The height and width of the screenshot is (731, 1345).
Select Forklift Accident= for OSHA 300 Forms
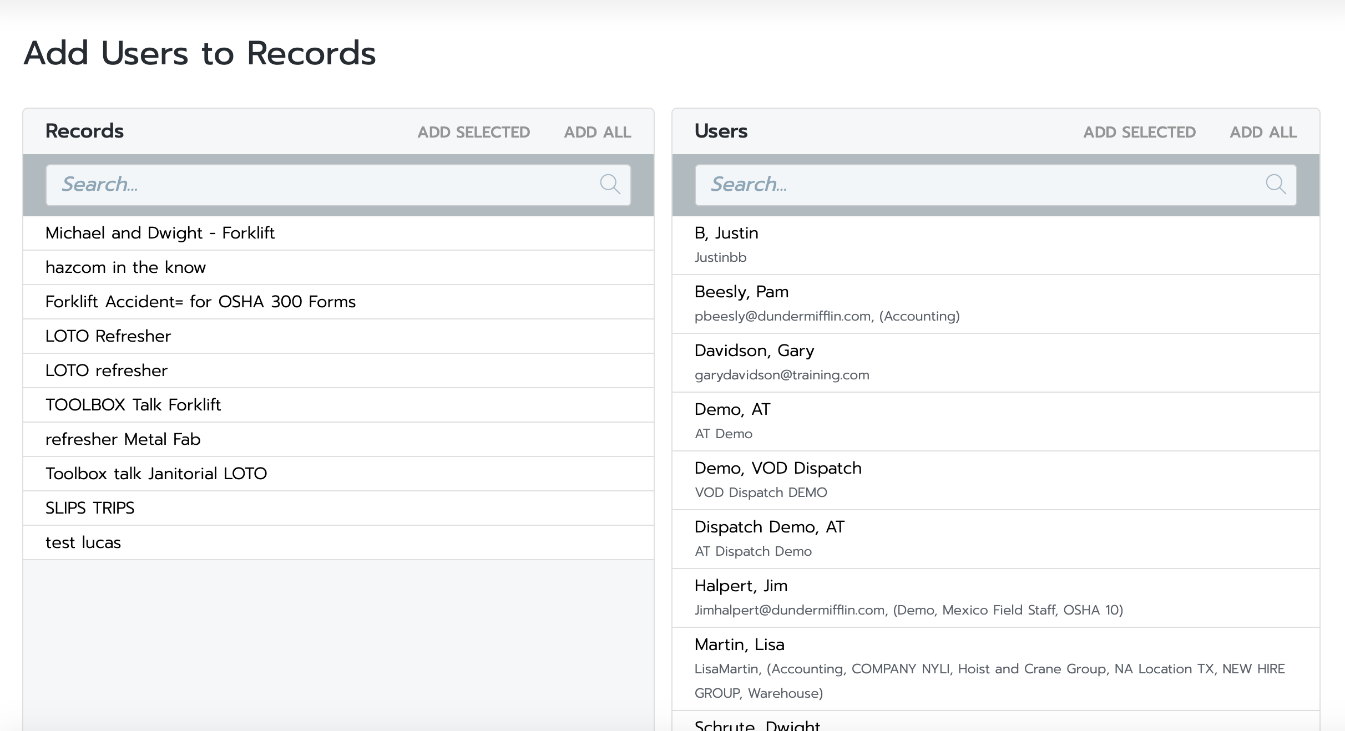338,302
